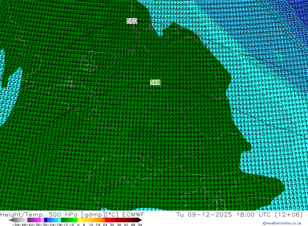Click the gray left arrow of color scale
Viewport: 308px width, 226px height.
[x=11, y=220]
